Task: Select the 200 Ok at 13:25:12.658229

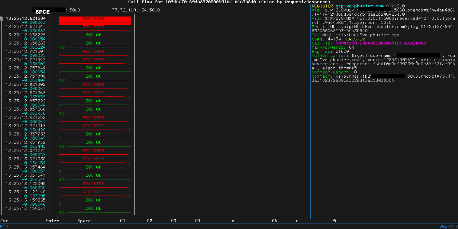Action: tap(93, 35)
